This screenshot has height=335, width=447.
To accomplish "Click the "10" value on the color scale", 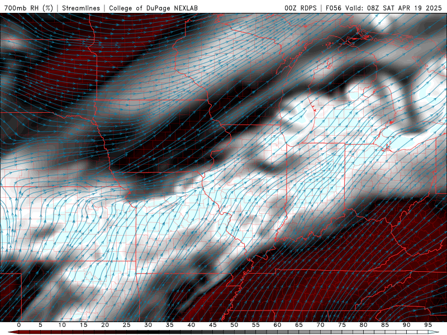I will (62, 325).
